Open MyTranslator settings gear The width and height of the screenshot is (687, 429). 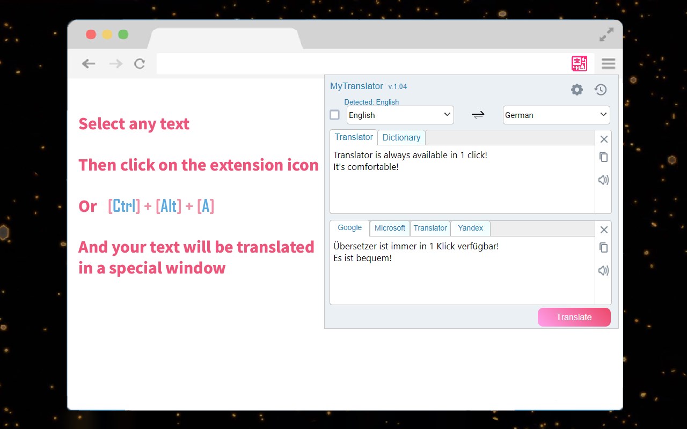click(x=577, y=90)
